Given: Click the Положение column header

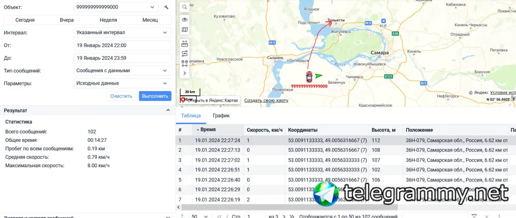Looking at the screenshot, I should (x=455, y=130).
